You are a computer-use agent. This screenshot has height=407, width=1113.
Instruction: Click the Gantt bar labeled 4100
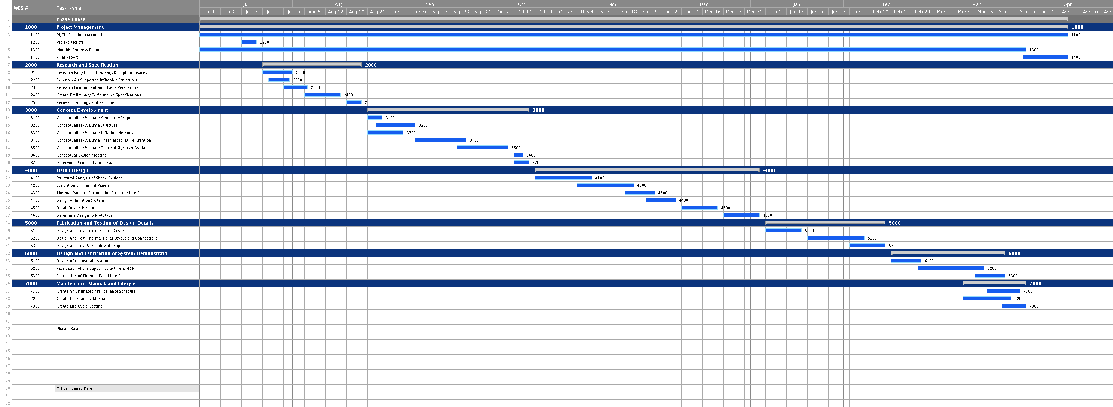(563, 178)
